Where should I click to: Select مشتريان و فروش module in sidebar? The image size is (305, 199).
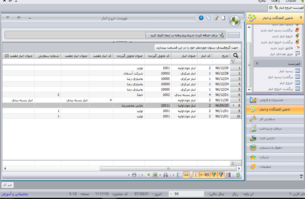(x=275, y=100)
